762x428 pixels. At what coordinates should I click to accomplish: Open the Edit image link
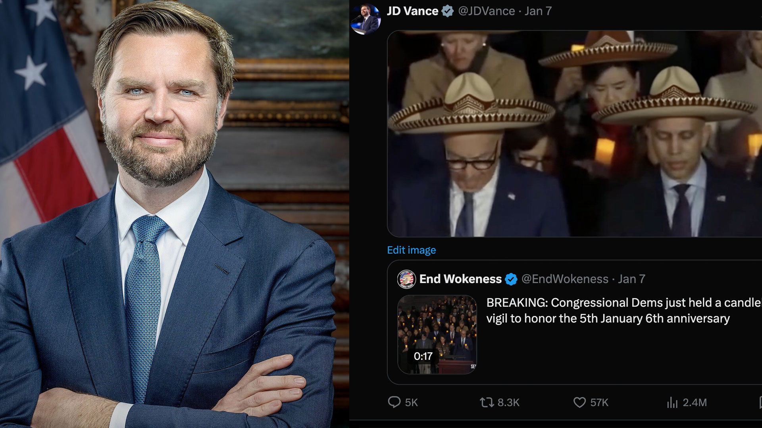tap(411, 250)
